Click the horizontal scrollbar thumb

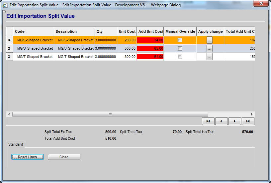(110, 114)
